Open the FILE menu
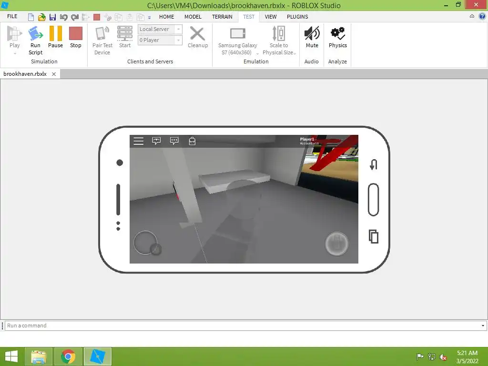Screen dimensions: 488x366 click(x=12, y=17)
